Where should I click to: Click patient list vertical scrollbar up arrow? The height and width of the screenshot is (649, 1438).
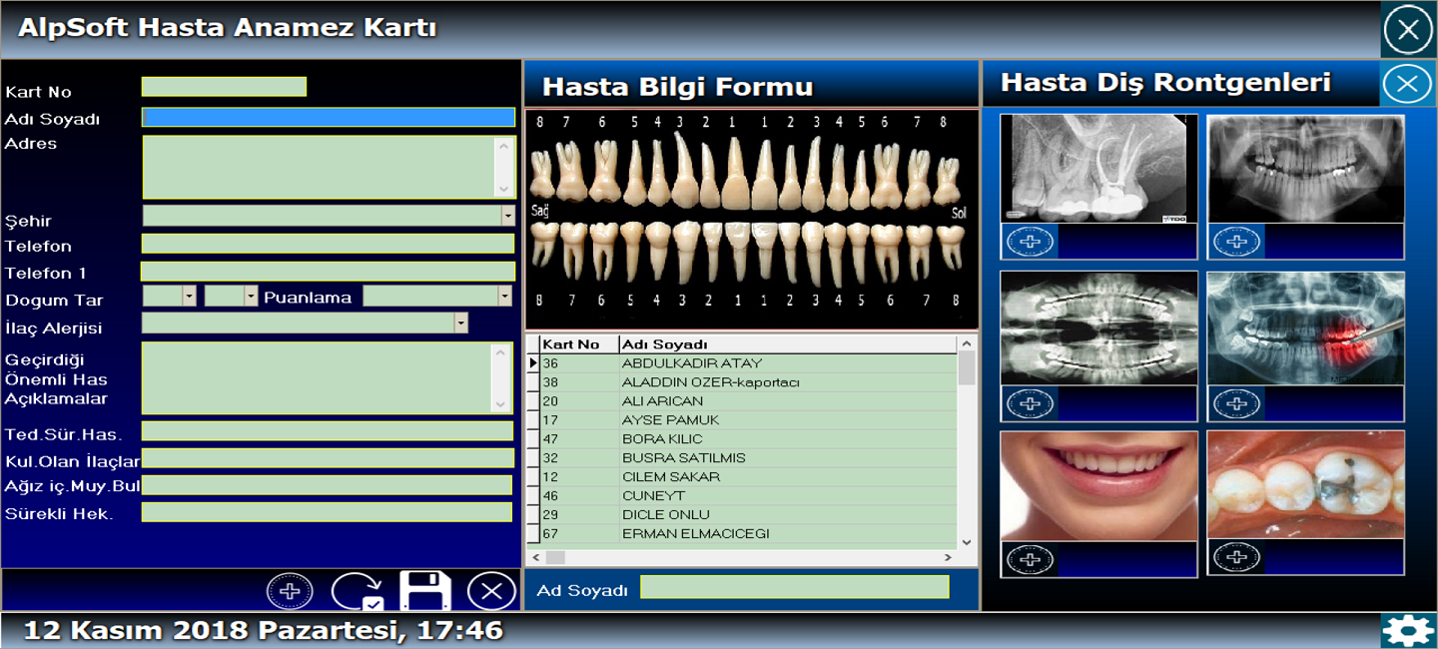(966, 343)
